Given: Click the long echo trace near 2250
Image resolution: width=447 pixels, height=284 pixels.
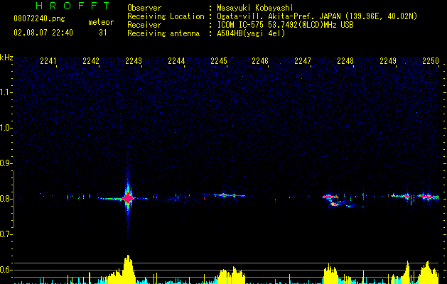Looking at the screenshot, I should tap(429, 197).
